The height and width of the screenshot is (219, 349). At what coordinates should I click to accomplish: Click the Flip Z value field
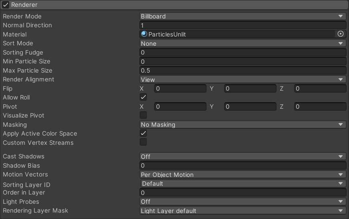320,89
